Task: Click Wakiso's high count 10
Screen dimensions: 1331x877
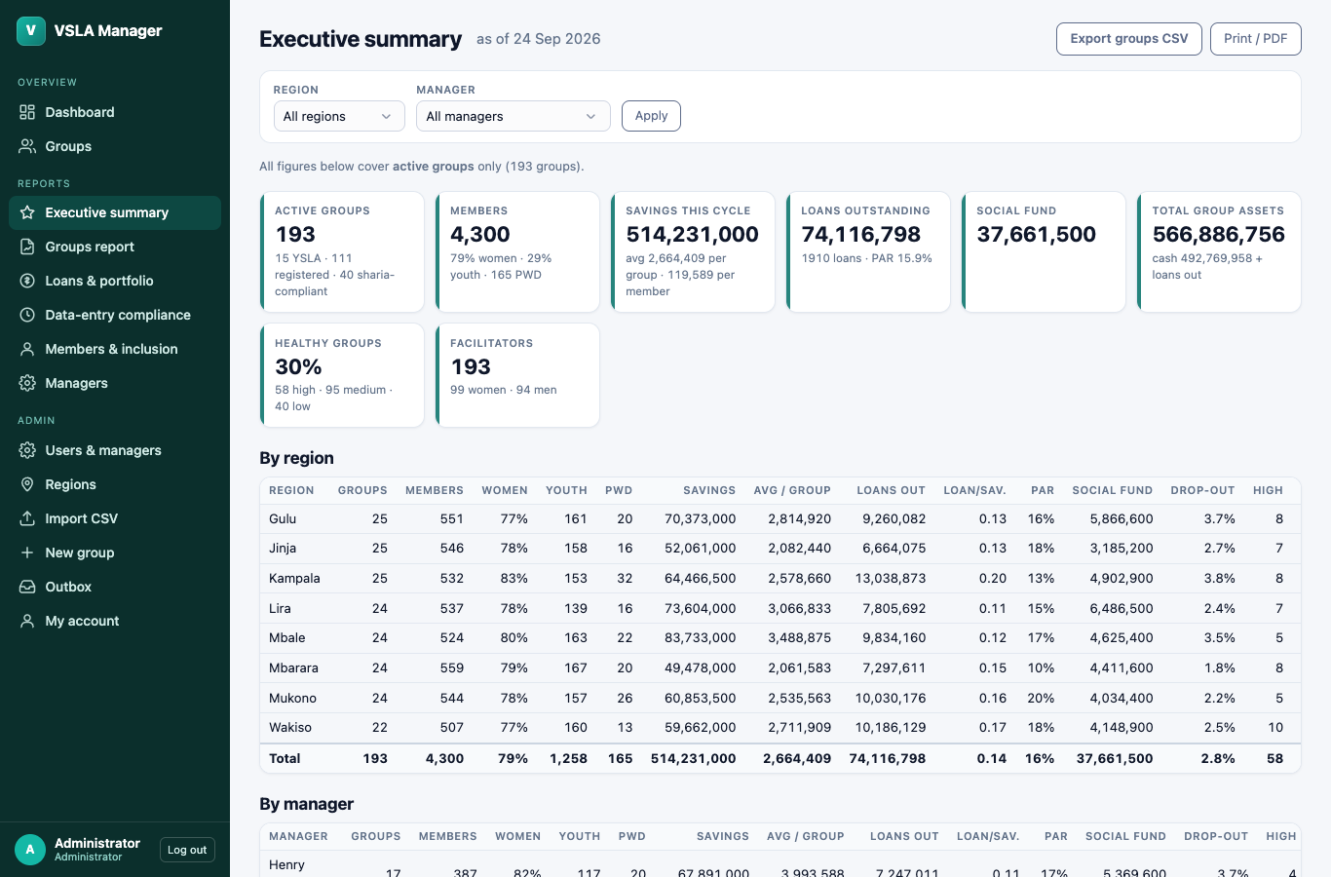Action: click(1275, 728)
